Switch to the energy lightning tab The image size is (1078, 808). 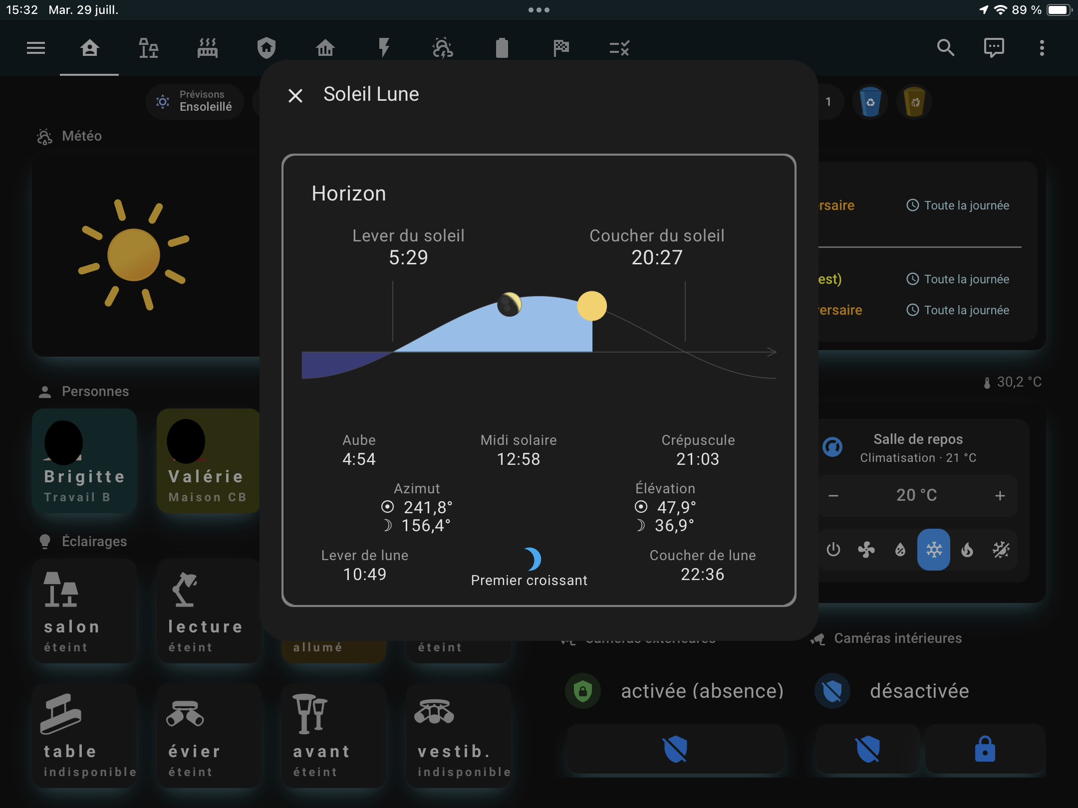[x=384, y=48]
